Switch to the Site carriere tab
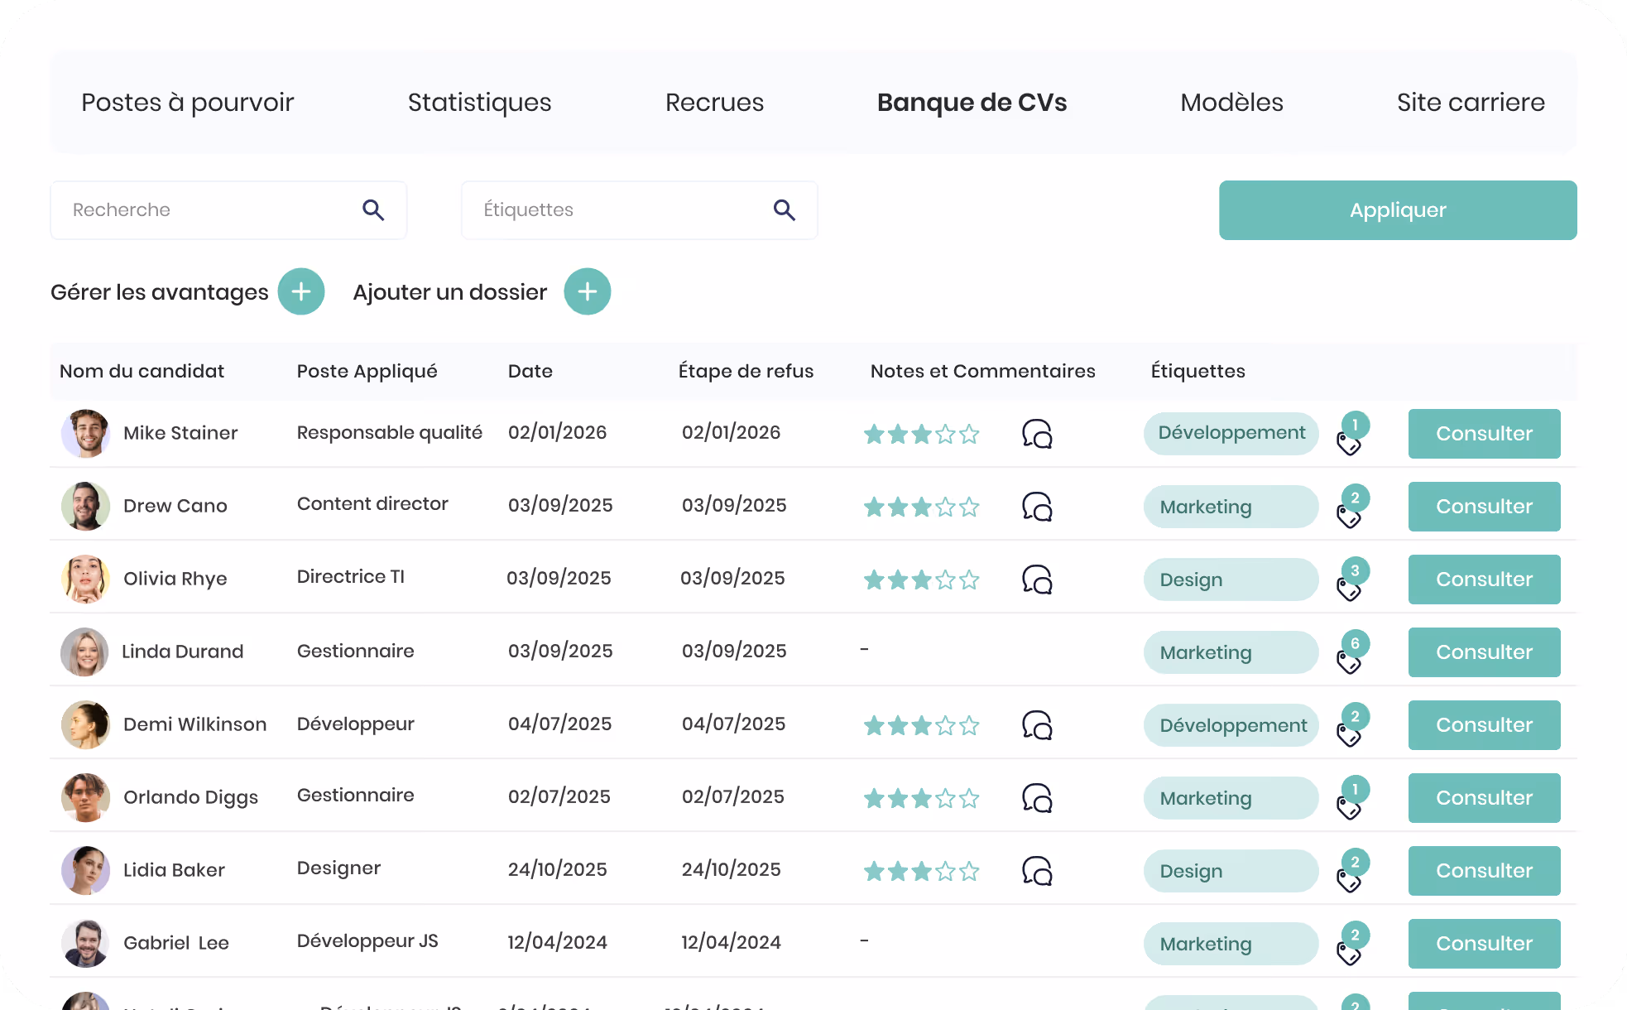The image size is (1627, 1010). point(1471,103)
